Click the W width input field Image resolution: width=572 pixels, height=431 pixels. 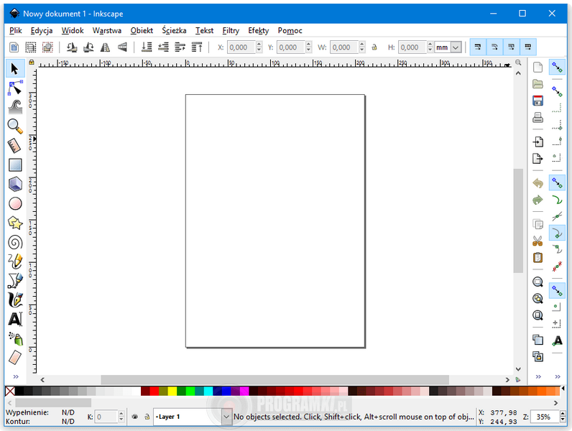pos(344,47)
